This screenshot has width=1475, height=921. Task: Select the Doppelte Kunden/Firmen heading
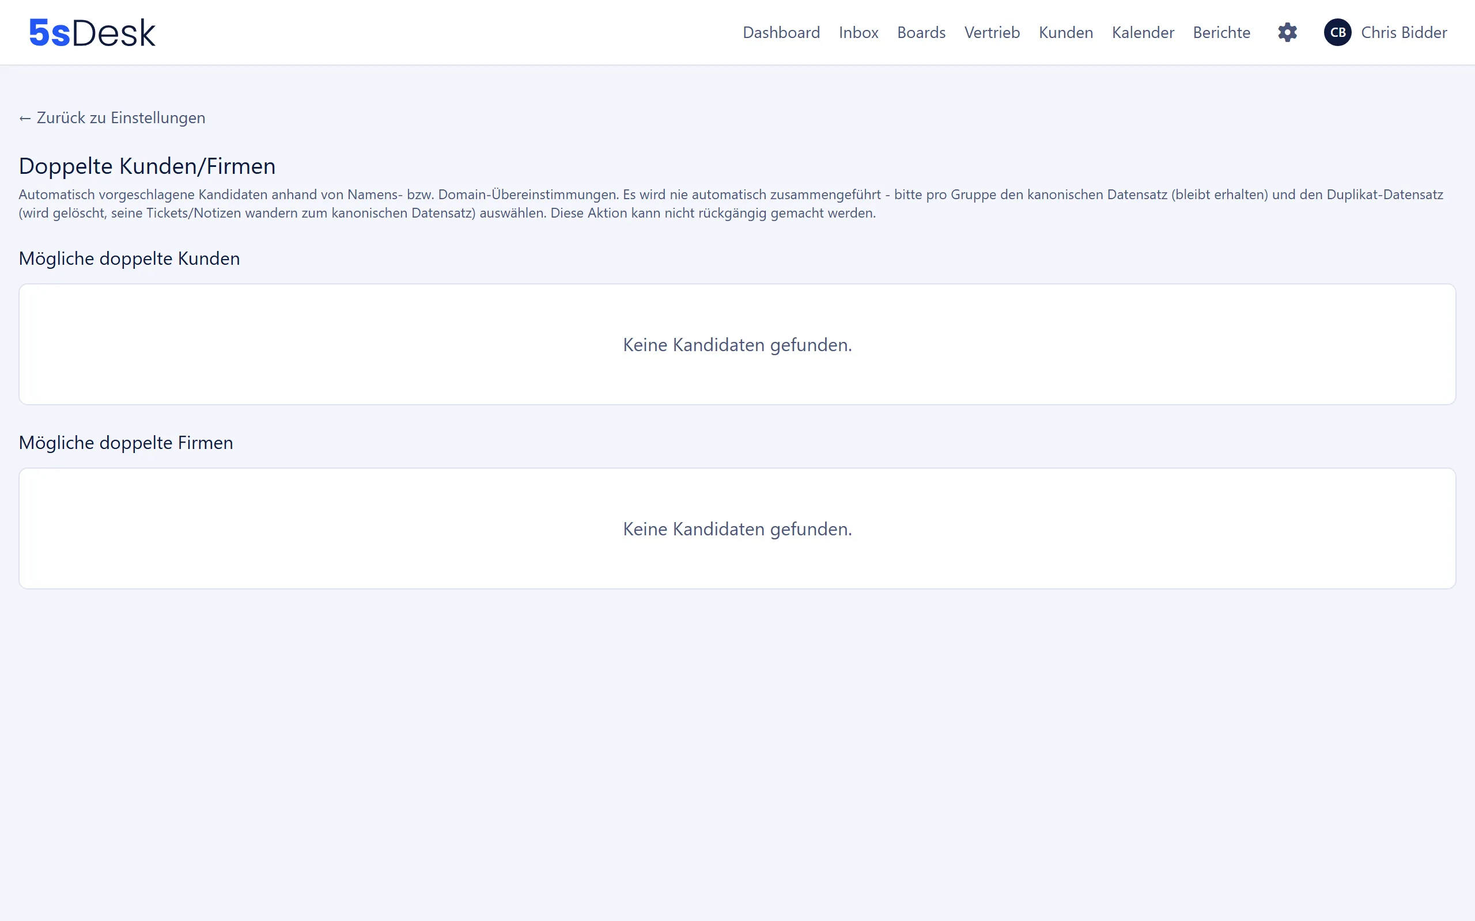[x=147, y=166]
